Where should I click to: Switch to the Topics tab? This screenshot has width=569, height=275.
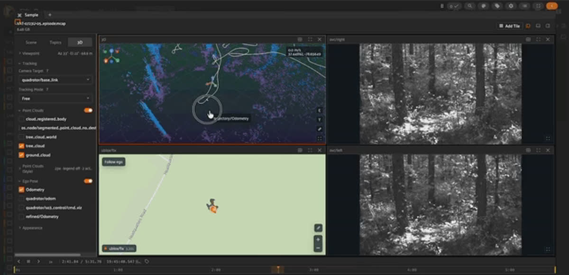pos(55,42)
